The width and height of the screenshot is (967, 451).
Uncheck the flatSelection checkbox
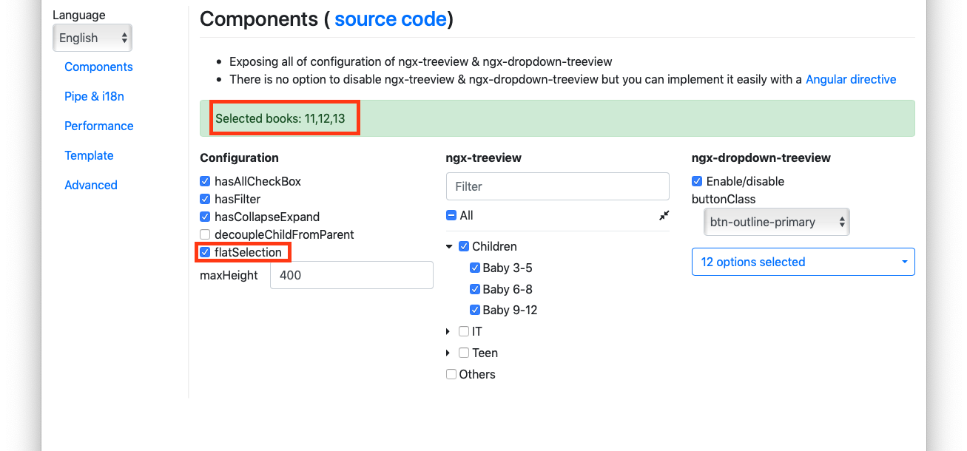205,252
